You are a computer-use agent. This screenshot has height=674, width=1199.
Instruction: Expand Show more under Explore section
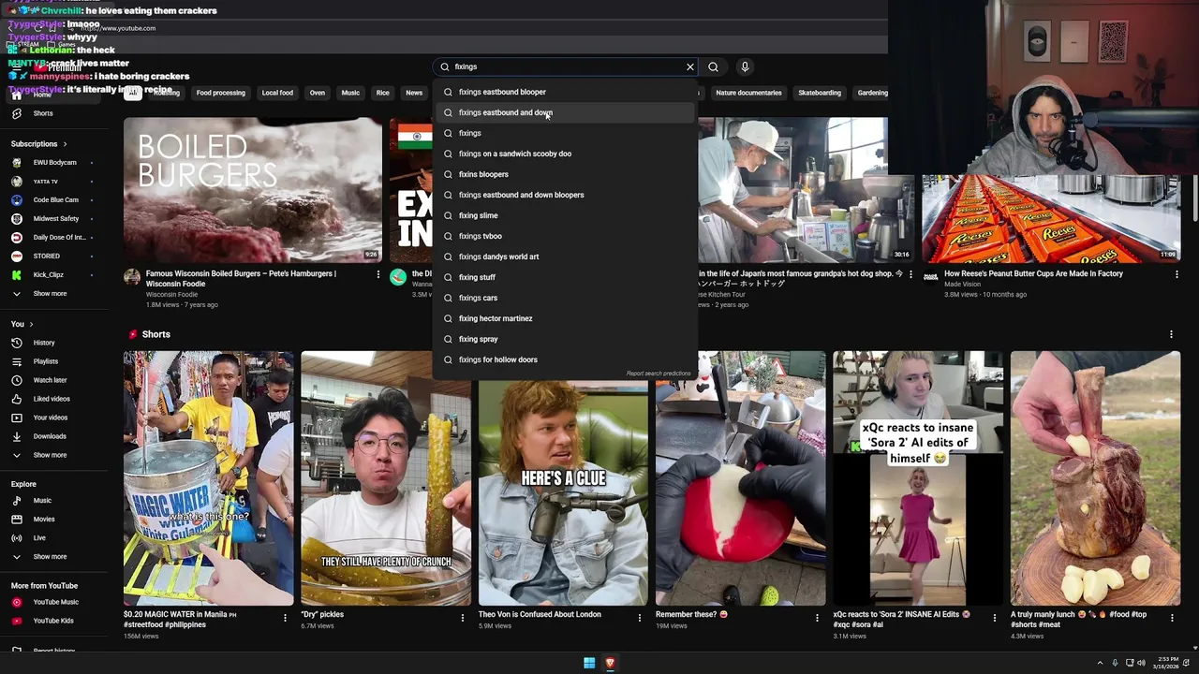(50, 557)
